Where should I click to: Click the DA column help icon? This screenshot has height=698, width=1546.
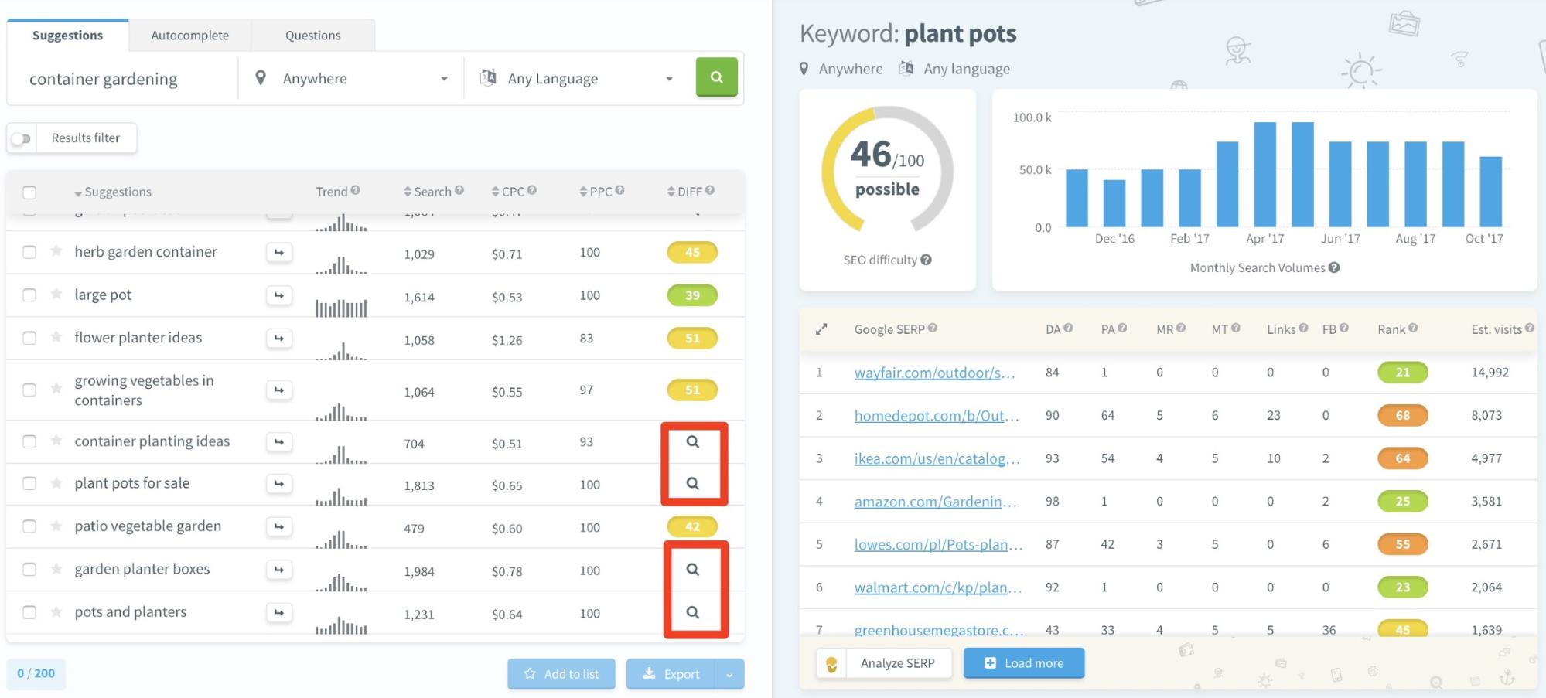pos(1067,328)
